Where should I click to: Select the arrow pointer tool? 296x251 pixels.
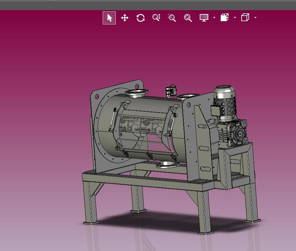coord(109,18)
